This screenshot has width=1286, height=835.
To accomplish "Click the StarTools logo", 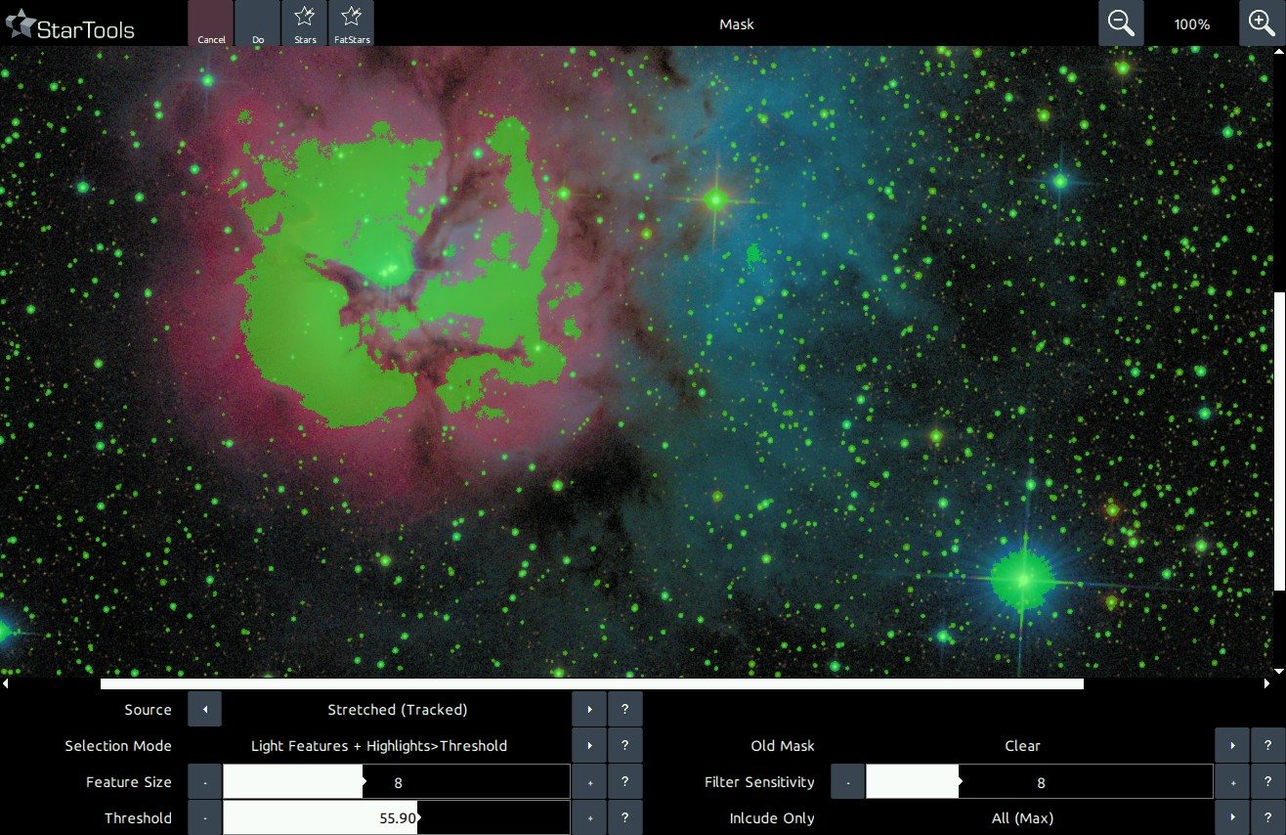I will (70, 26).
